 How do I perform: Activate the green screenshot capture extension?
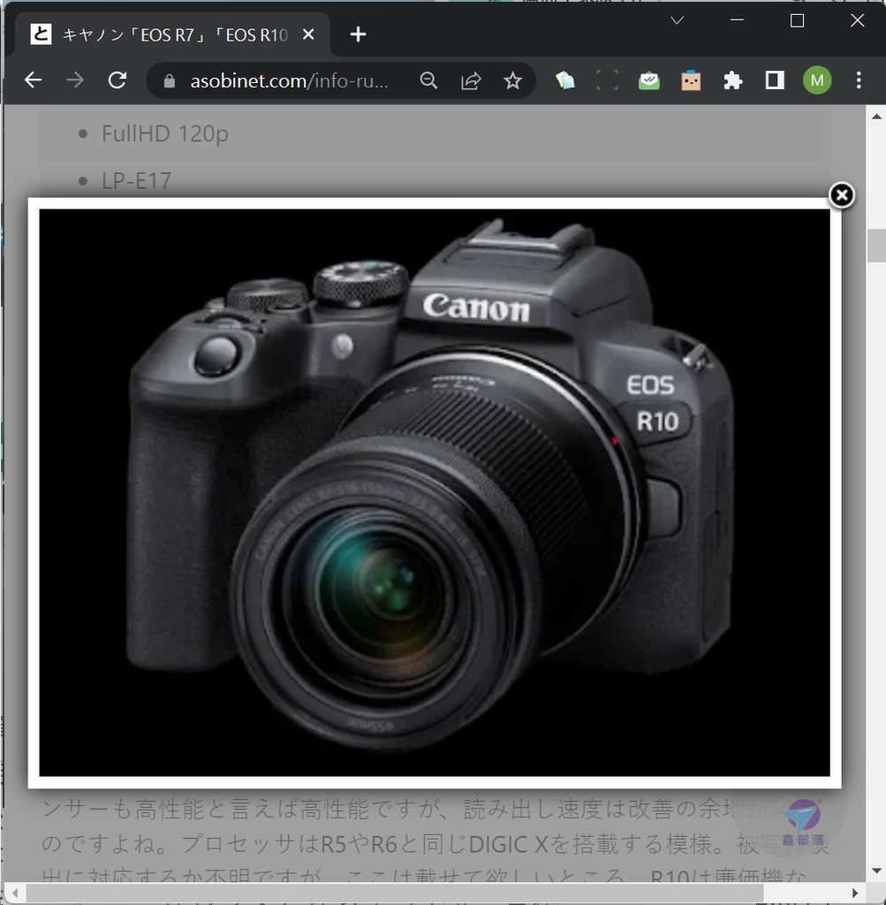(607, 80)
